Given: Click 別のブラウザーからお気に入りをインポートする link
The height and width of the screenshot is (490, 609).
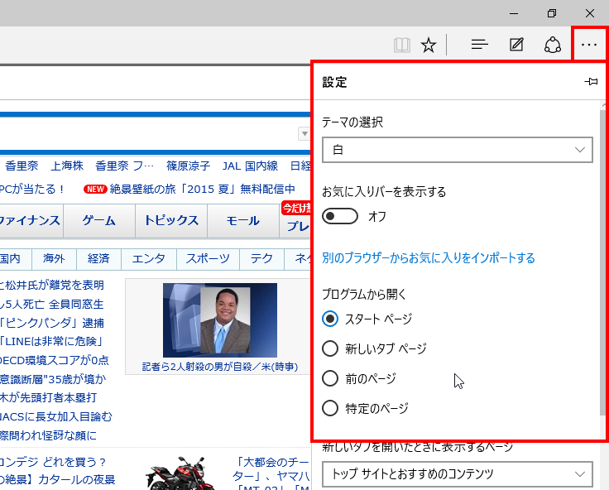Looking at the screenshot, I should pyautogui.click(x=429, y=258).
